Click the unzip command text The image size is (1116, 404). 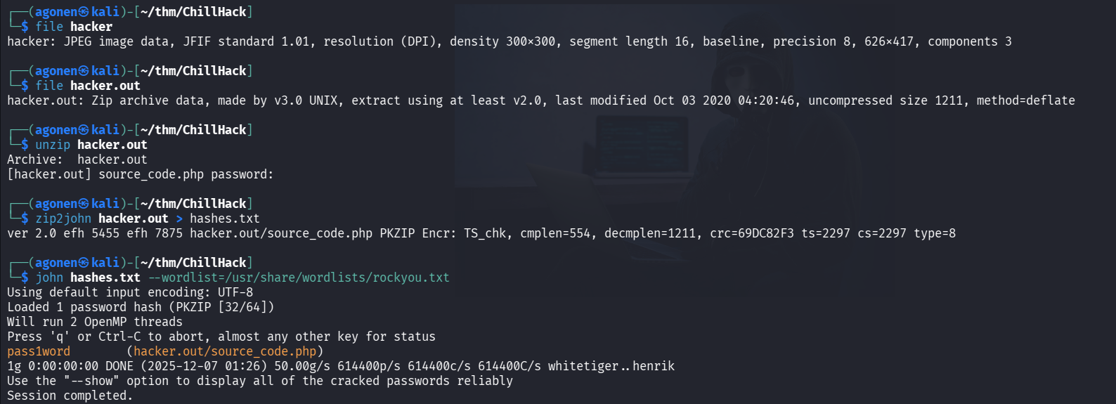pos(53,145)
